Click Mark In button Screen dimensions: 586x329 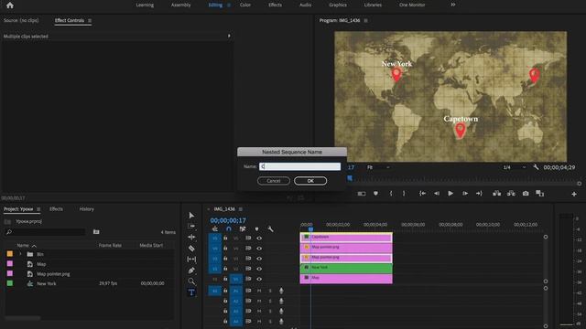coord(391,193)
